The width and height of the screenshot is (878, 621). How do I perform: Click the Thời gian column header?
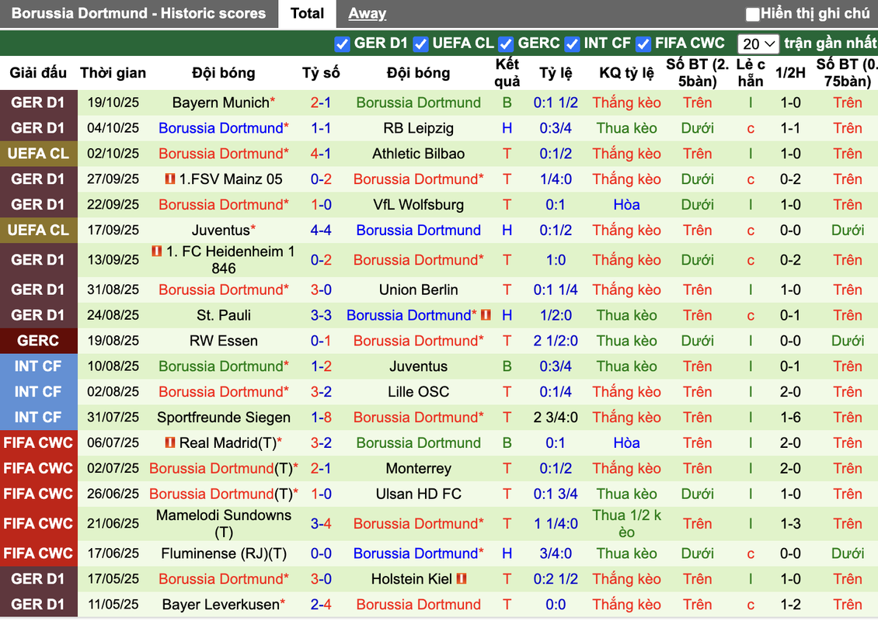pos(113,73)
